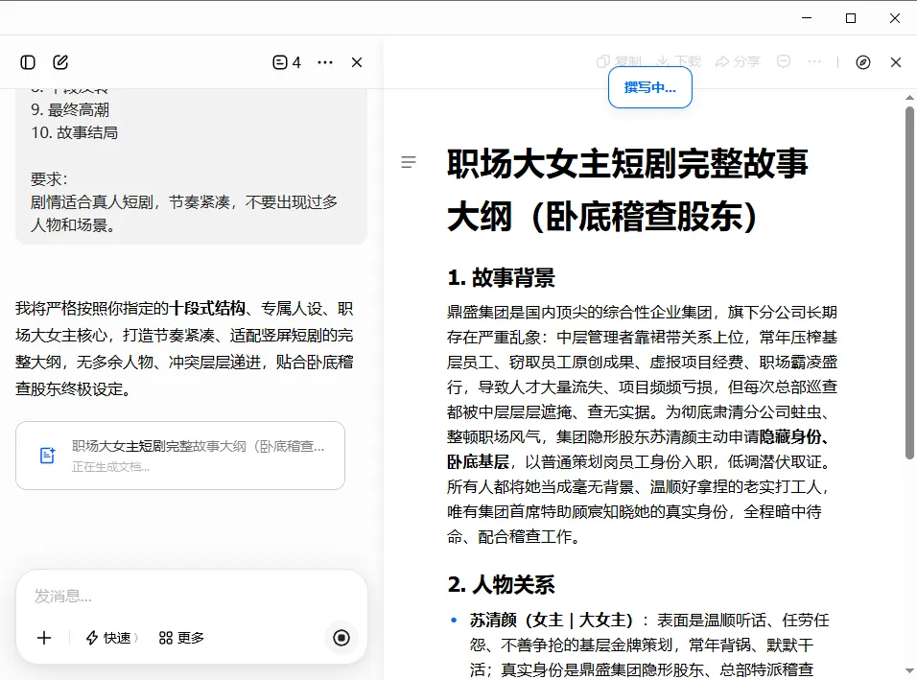Add an attachment with the plus icon
Viewport: 917px width, 680px height.
point(44,638)
